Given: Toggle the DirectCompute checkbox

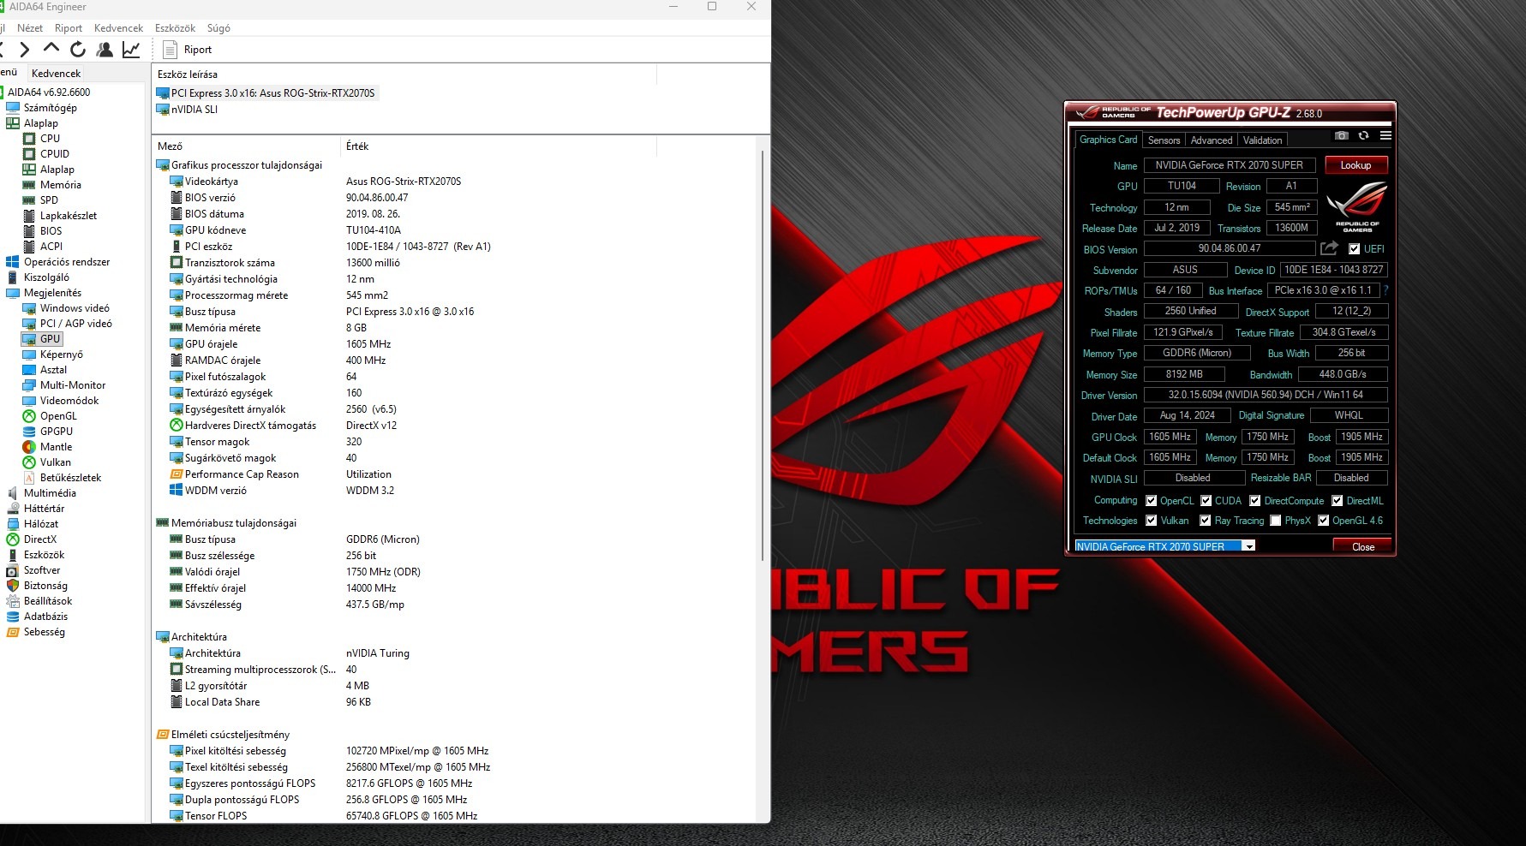Looking at the screenshot, I should coord(1255,501).
